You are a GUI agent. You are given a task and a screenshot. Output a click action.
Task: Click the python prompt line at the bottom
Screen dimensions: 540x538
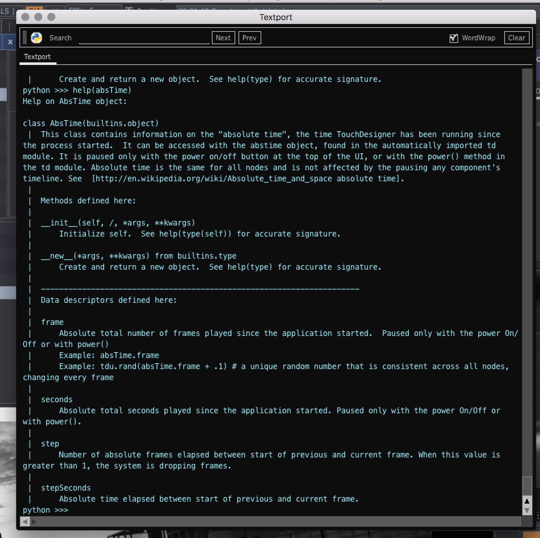coord(45,510)
